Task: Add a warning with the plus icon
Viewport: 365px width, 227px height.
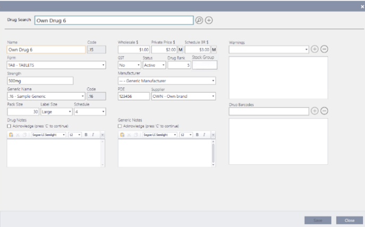Action: point(315,49)
